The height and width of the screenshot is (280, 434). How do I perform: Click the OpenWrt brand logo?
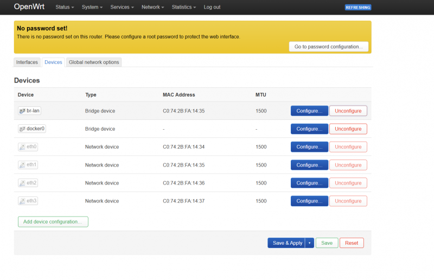click(x=29, y=7)
